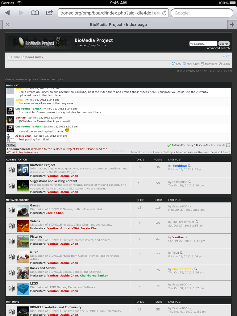The image size is (237, 316).
Task: Tap the Safari share icon
Action: pyautogui.click(x=50, y=12)
